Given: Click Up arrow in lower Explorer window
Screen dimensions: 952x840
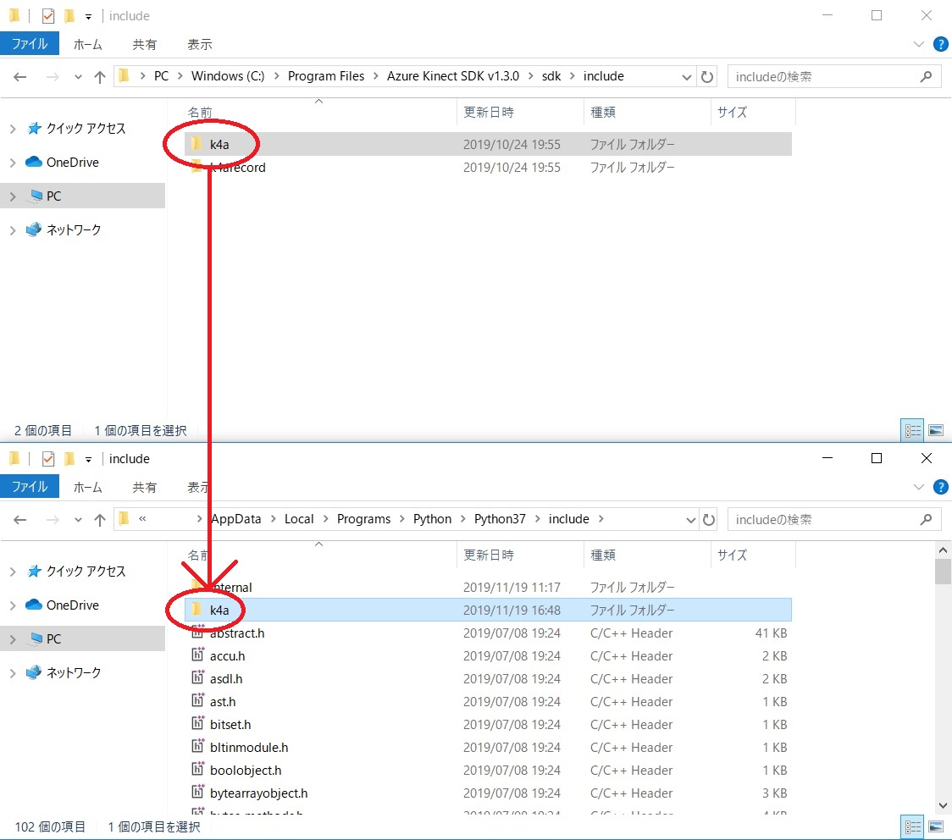Looking at the screenshot, I should (x=100, y=520).
